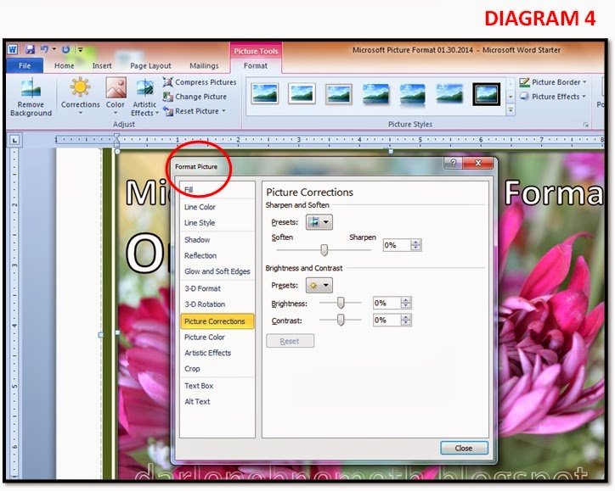The width and height of the screenshot is (615, 491).
Task: Select Line Color category
Action: 217,207
